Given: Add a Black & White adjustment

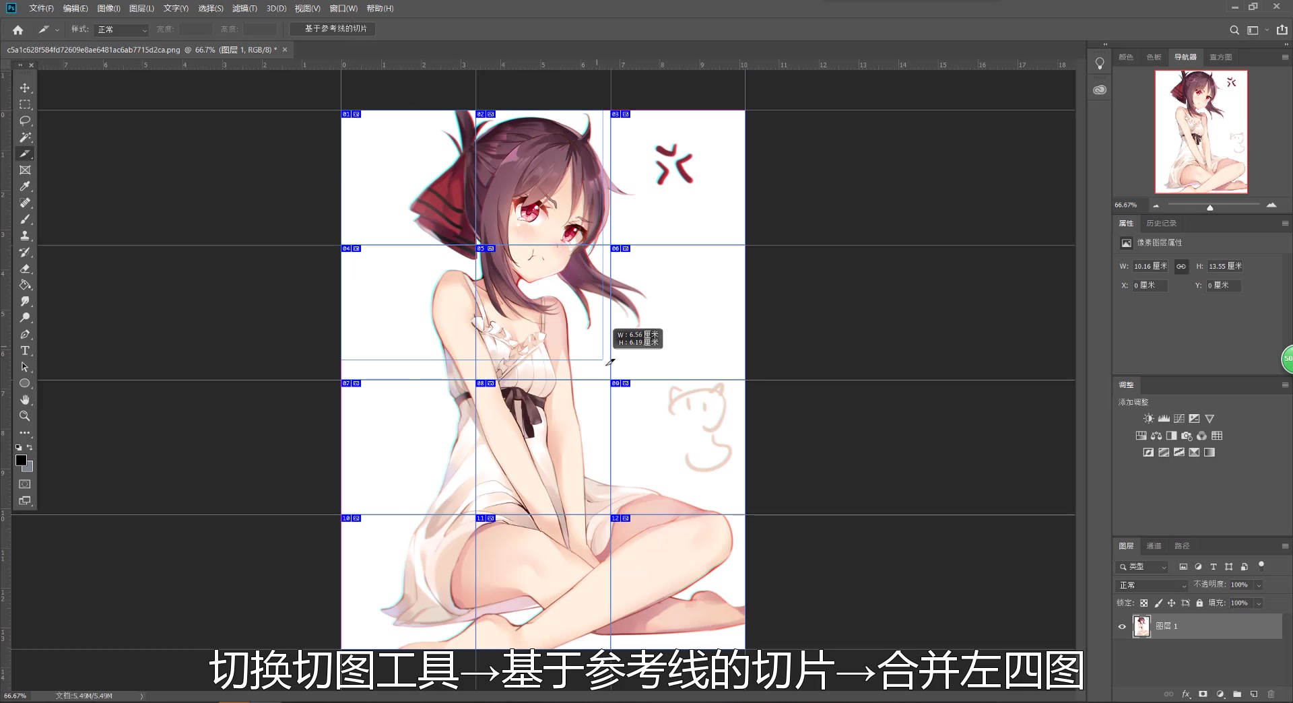Looking at the screenshot, I should click(1172, 436).
